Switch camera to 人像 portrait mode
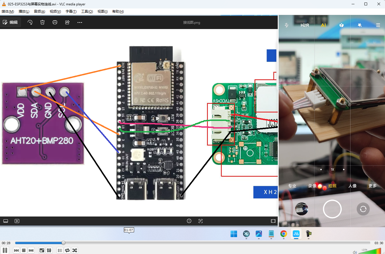385x254 pixels. (352, 186)
